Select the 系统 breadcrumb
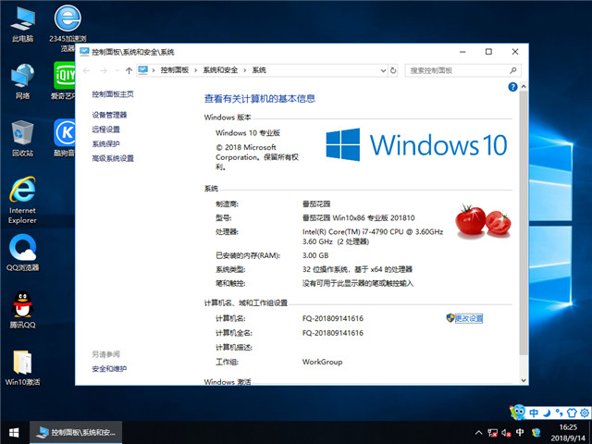This screenshot has width=592, height=444. click(x=259, y=70)
